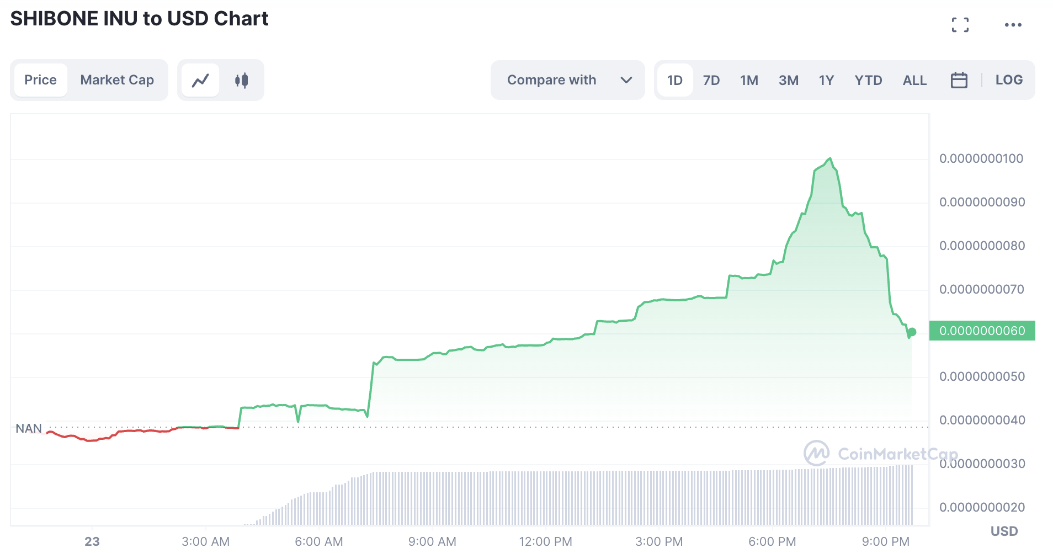Click the green 0.0000000060 price label
This screenshot has height=553, width=1053.
tap(982, 331)
